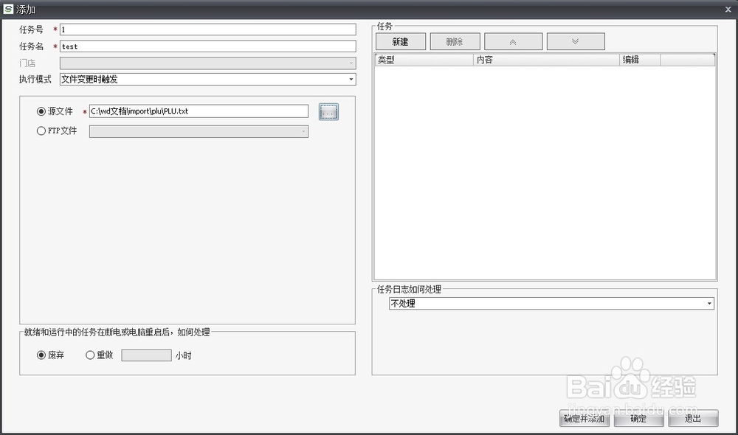Click the 类型 column header

[x=424, y=60]
